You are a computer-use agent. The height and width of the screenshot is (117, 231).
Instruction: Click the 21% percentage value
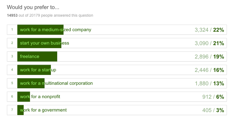219,43
